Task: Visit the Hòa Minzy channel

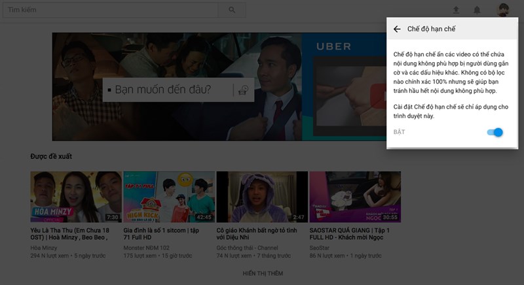Action: tap(44, 248)
